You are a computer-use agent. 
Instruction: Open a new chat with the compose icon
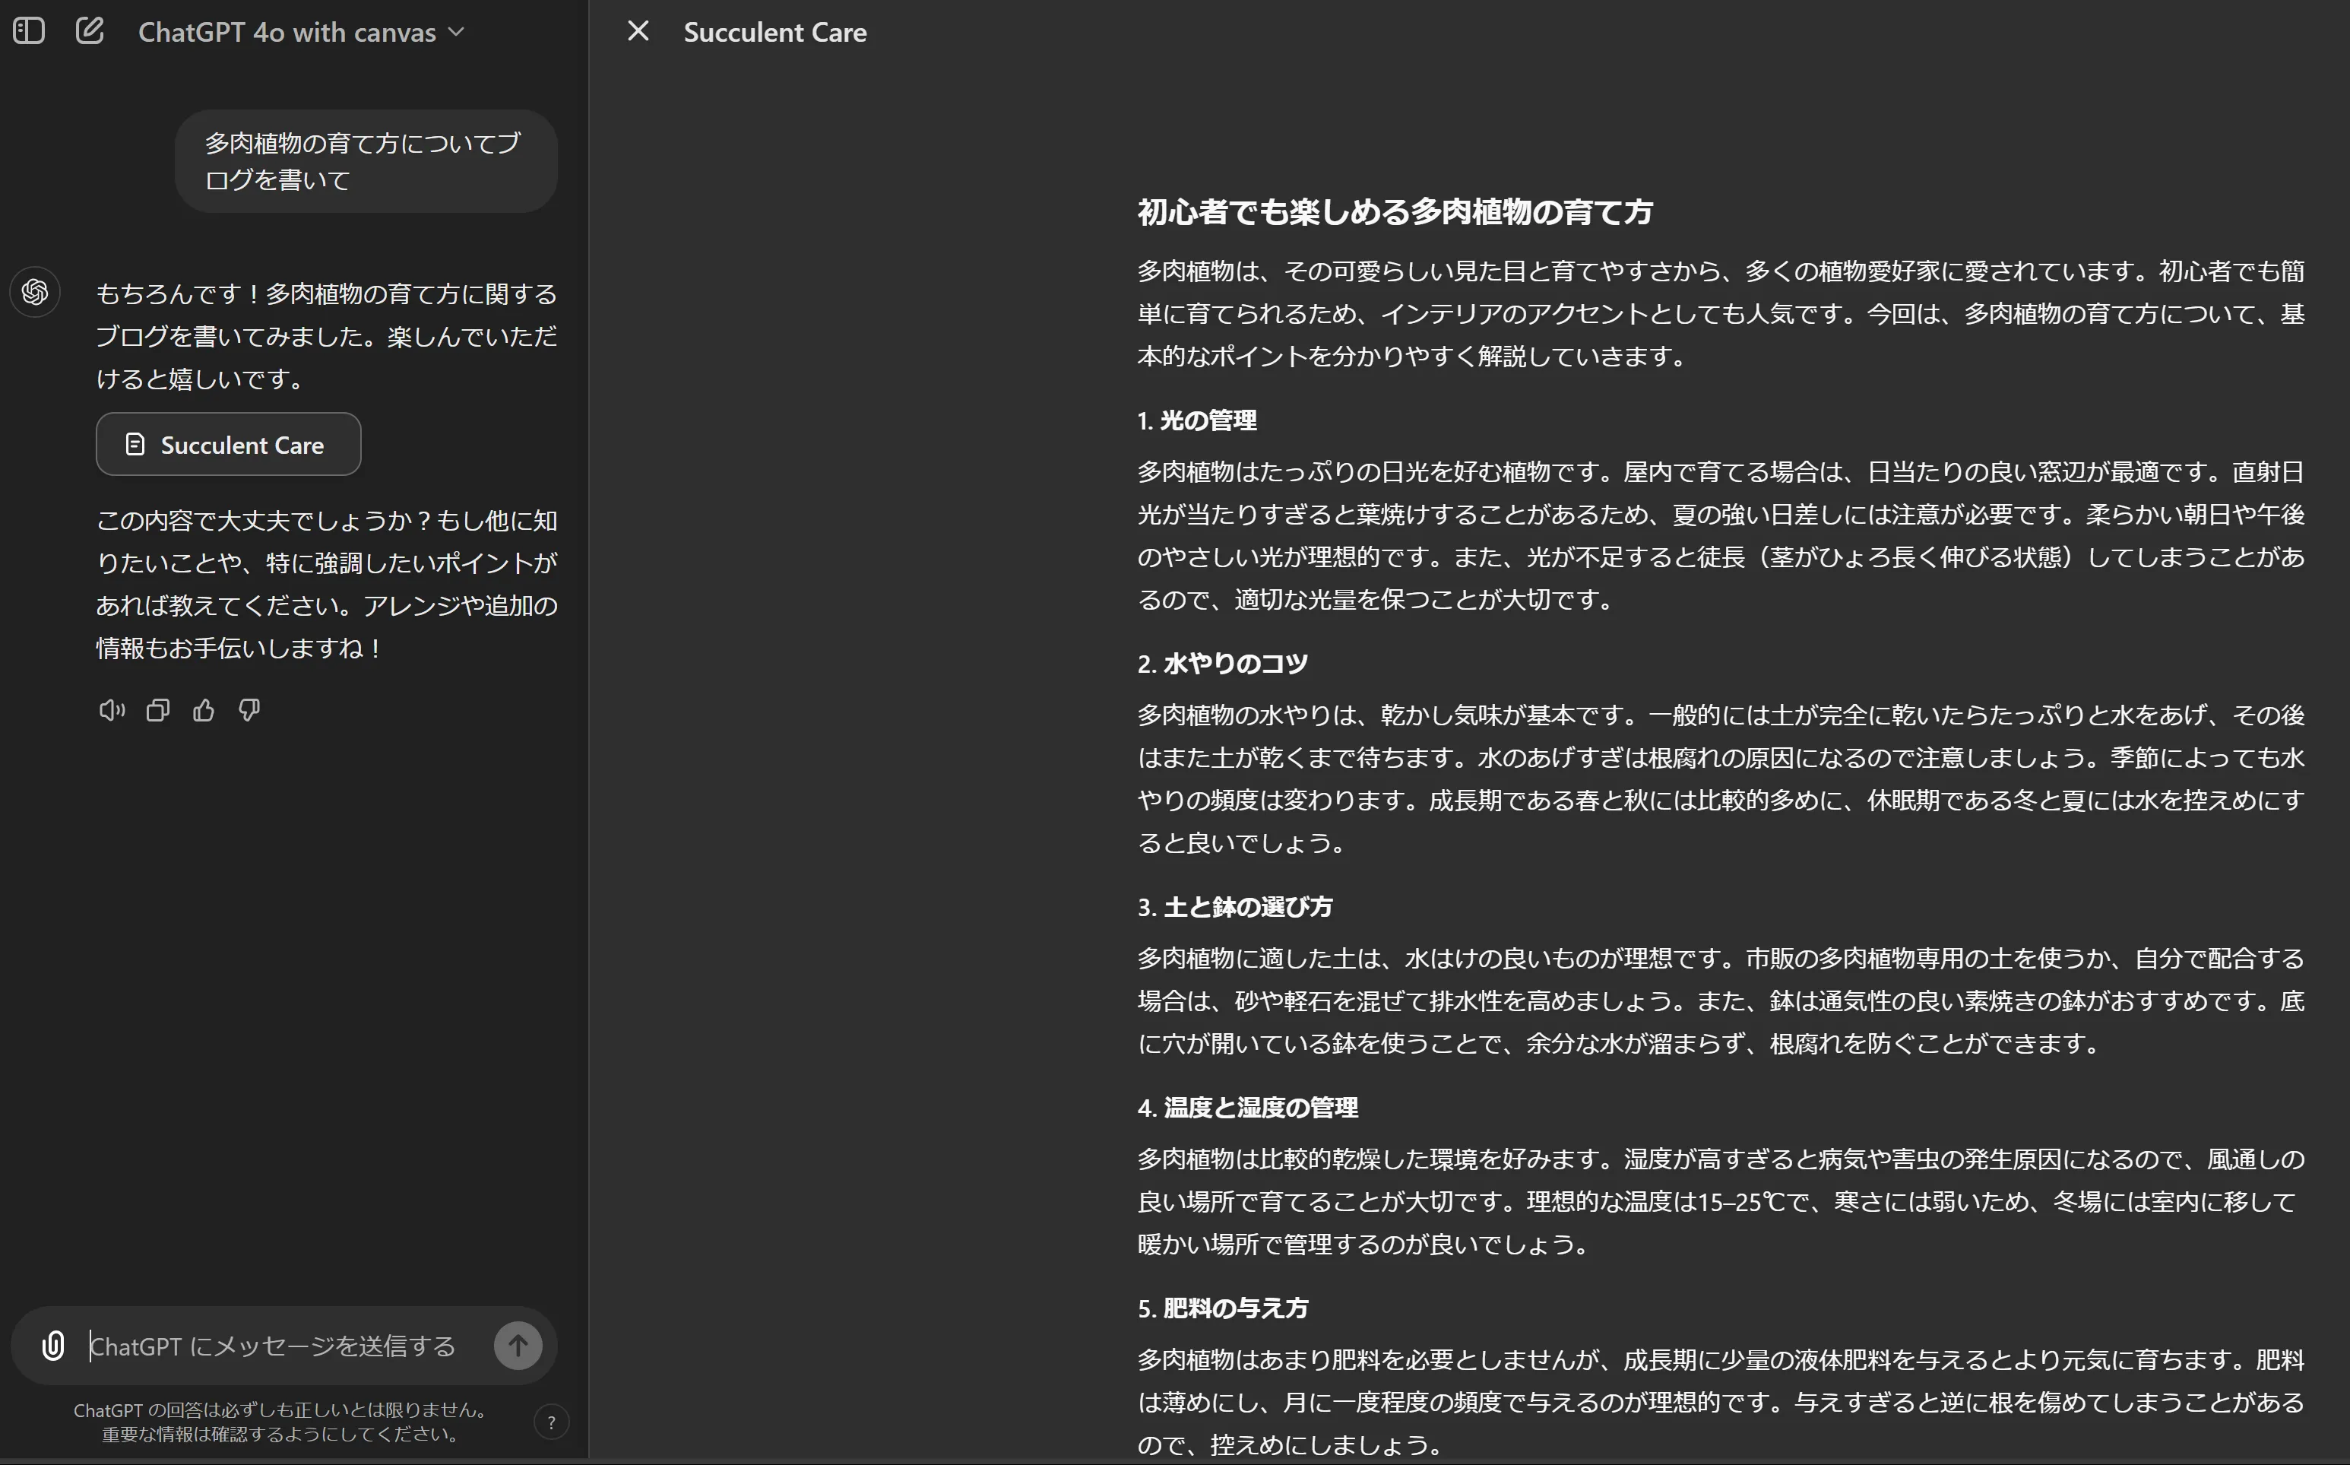click(90, 30)
